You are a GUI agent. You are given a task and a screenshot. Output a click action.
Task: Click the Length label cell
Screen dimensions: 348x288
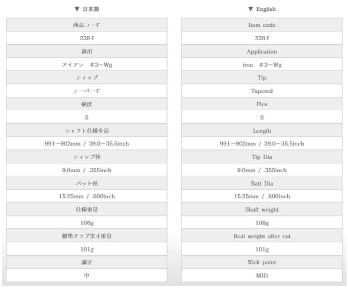coord(261,131)
